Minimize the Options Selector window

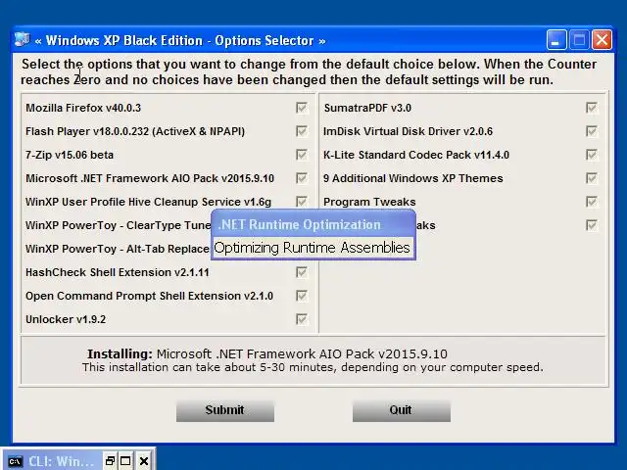(555, 40)
